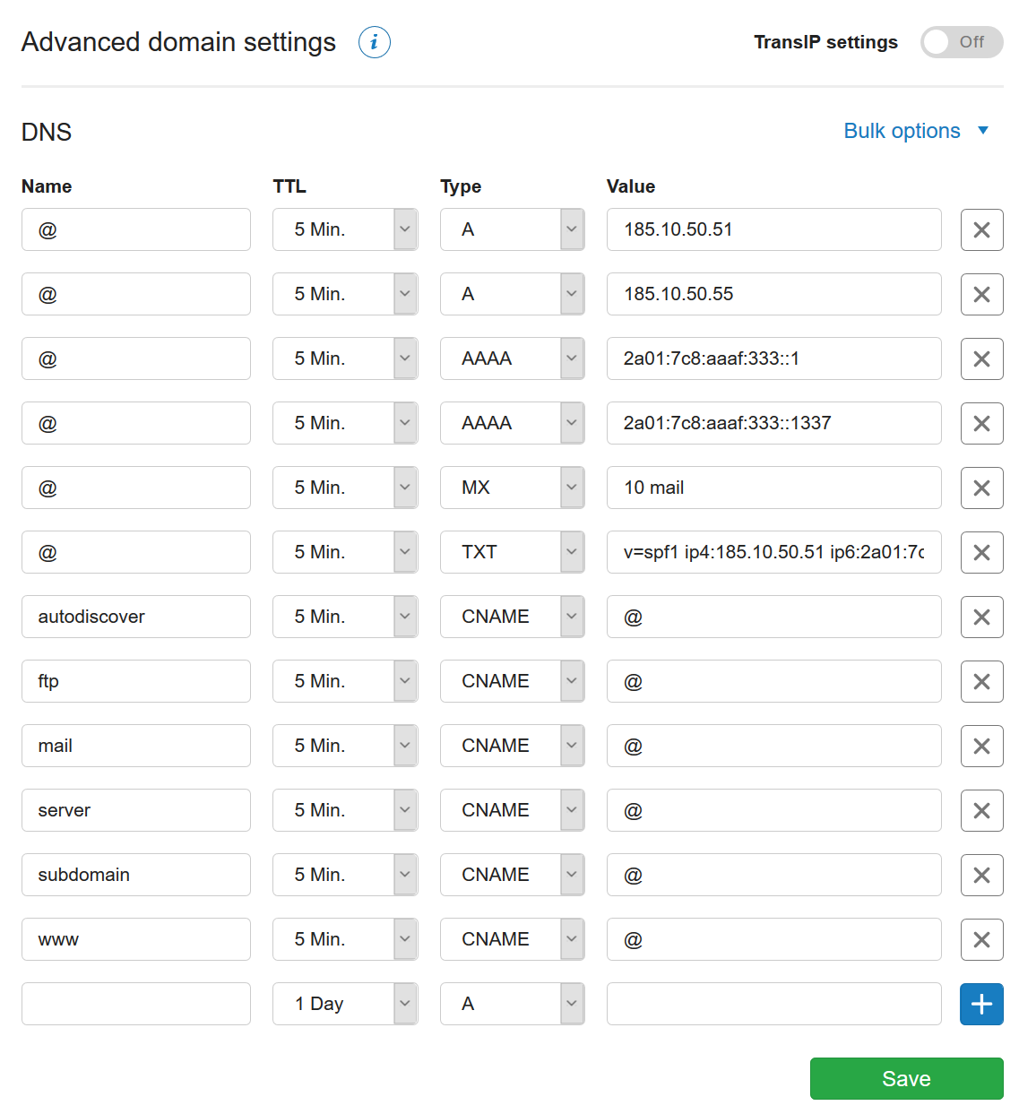The width and height of the screenshot is (1019, 1114).
Task: Click the green Save button
Action: [x=906, y=1078]
